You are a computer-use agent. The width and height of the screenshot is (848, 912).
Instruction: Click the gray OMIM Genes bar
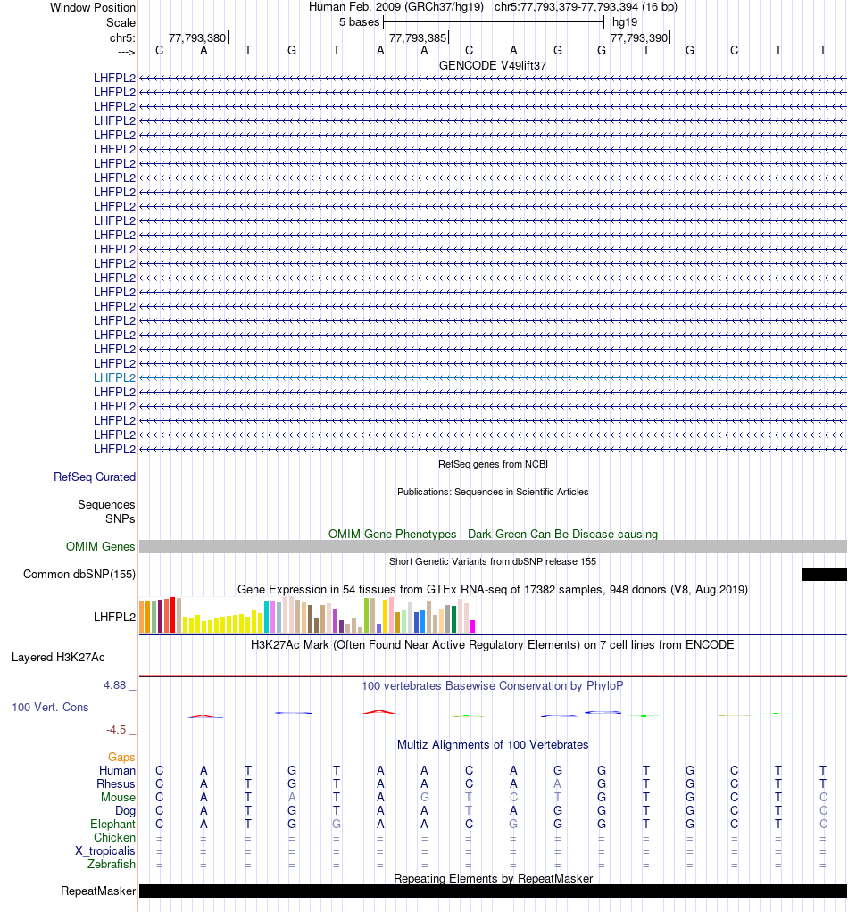493,547
